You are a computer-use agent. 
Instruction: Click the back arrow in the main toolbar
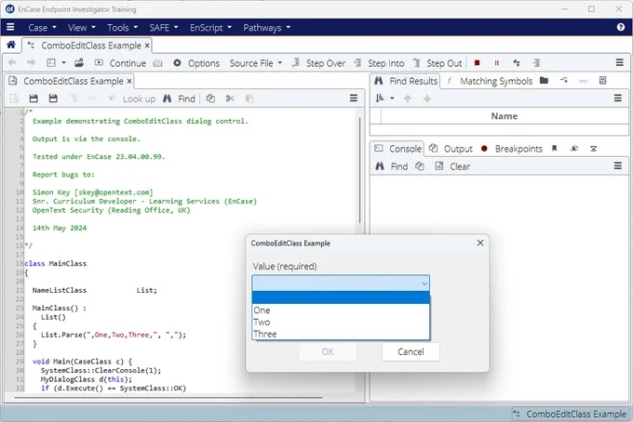(x=12, y=62)
